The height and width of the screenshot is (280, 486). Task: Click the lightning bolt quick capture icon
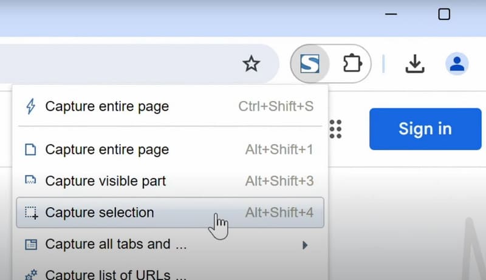[30, 107]
